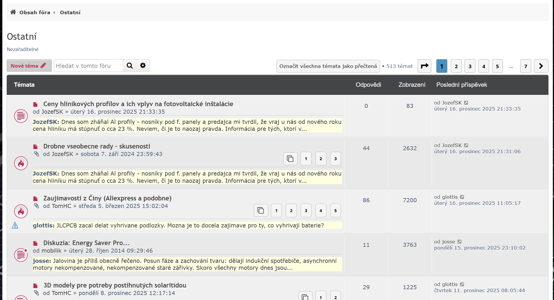Click the jump-to-page arrow icon
The width and height of the screenshot is (554, 300).
click(x=424, y=66)
